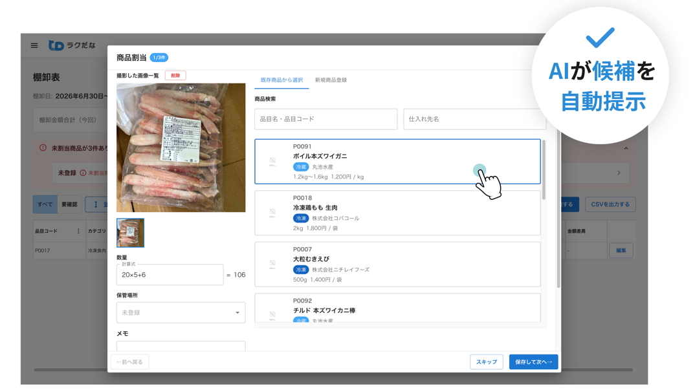
Task: Focus the 品目名・品目コード search field
Action: [x=325, y=119]
